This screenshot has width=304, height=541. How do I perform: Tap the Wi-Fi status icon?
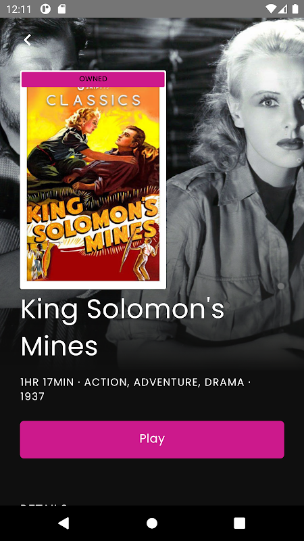pos(272,9)
